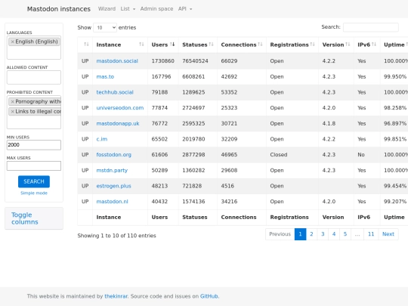Select current page 1 button

pos(300,234)
